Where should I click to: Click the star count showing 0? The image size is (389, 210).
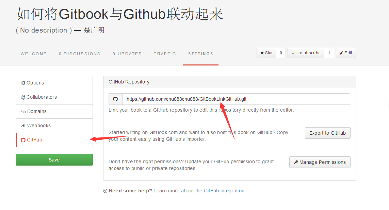click(x=281, y=53)
